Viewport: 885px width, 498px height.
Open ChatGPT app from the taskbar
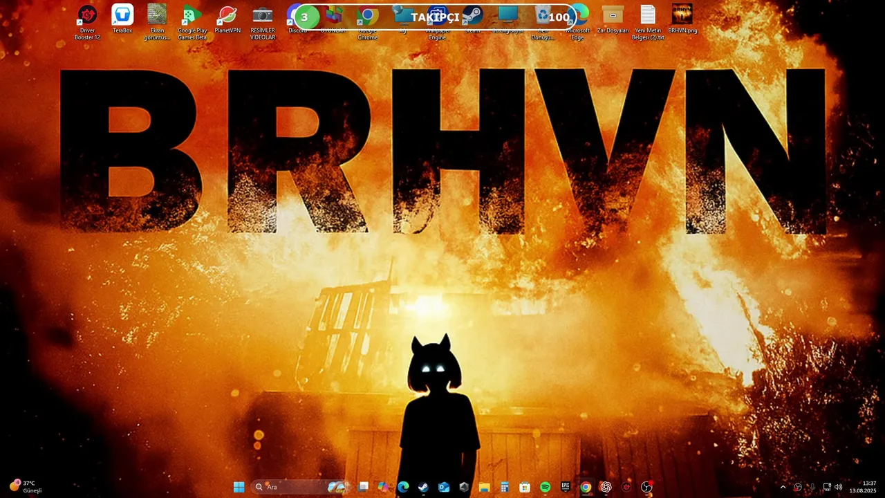(606, 487)
